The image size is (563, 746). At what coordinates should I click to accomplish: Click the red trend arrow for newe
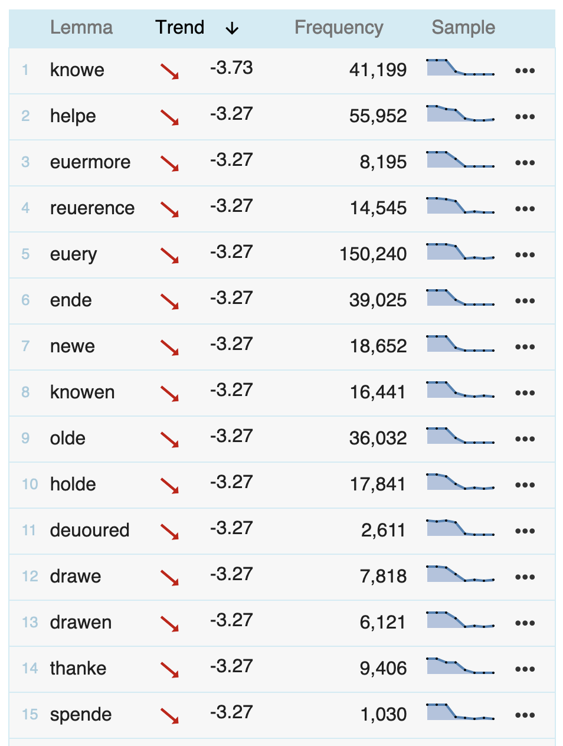(170, 348)
